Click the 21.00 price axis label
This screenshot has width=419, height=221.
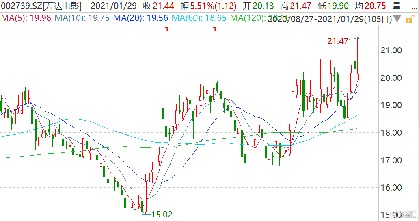pyautogui.click(x=391, y=50)
